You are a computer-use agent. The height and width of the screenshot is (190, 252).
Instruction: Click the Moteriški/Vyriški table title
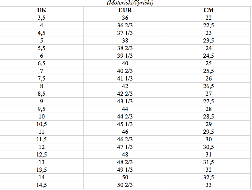click(x=130, y=2)
